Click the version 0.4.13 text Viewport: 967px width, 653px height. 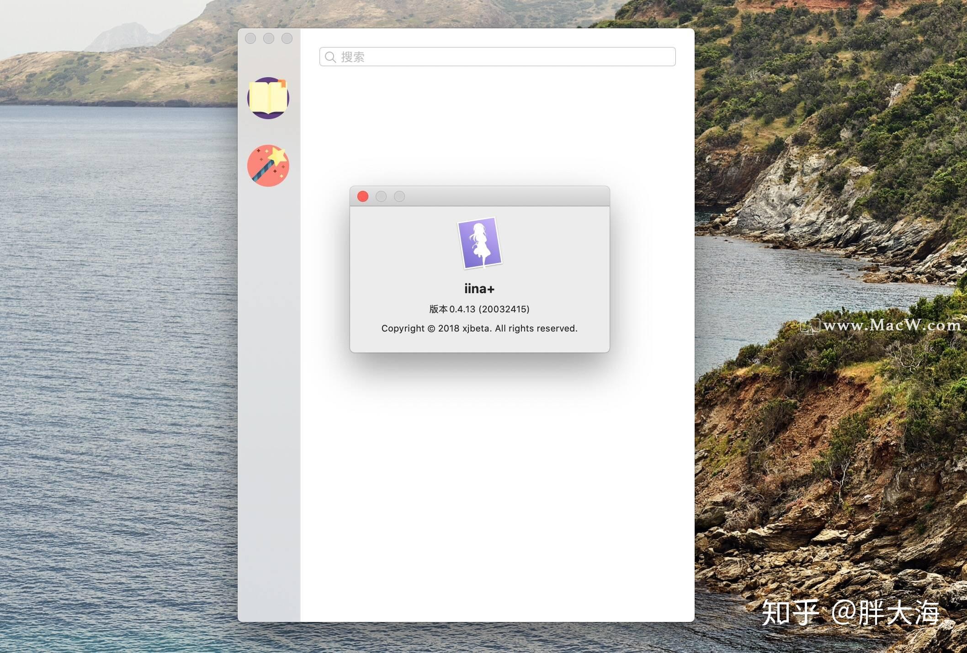point(479,309)
